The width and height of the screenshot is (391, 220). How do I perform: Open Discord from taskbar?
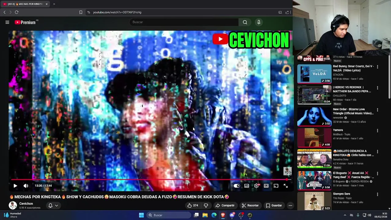[232, 215]
